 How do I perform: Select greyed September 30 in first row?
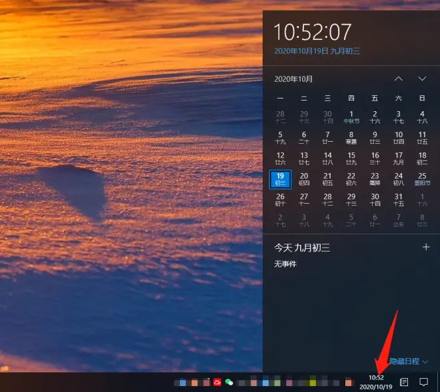click(x=327, y=117)
